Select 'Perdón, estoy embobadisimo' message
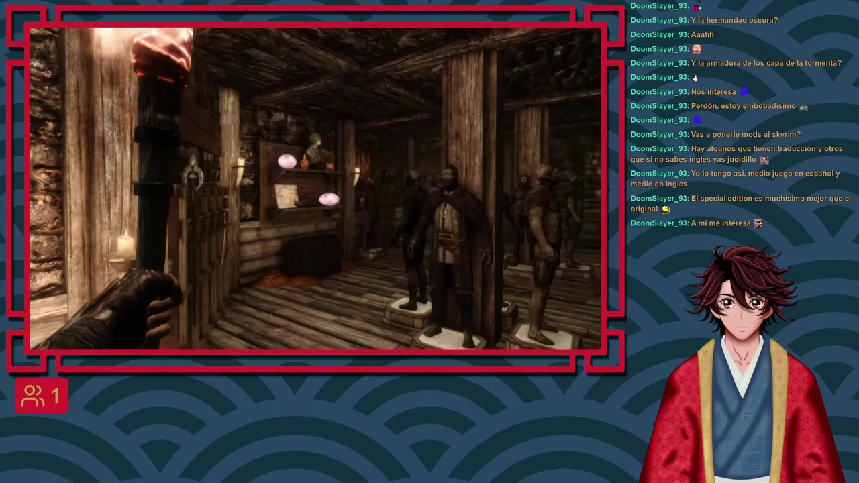Screen dimensions: 859x483 [x=744, y=106]
